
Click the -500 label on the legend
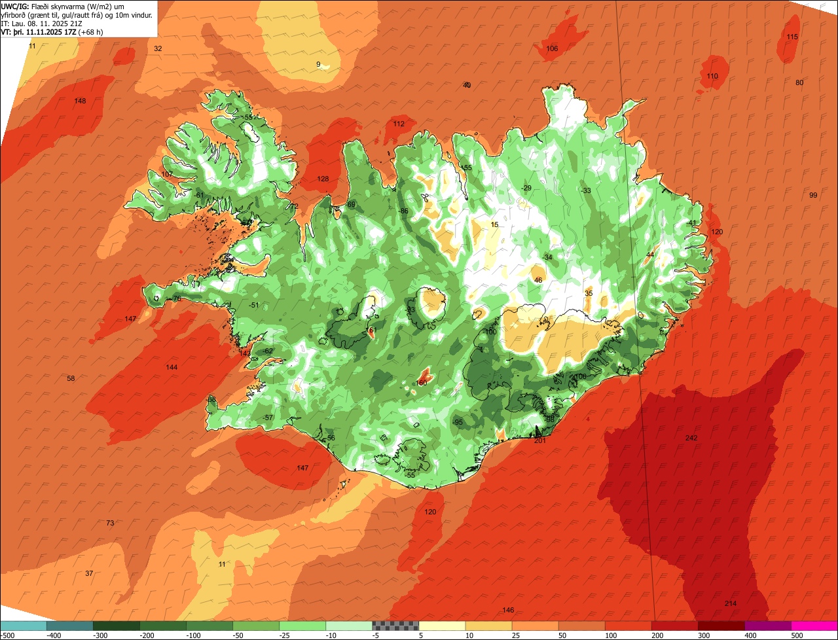coord(7,635)
